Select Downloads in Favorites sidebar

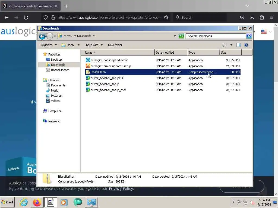point(58,65)
